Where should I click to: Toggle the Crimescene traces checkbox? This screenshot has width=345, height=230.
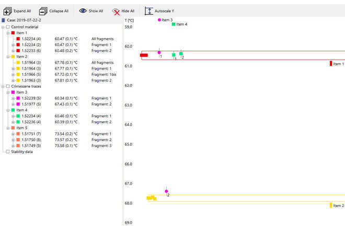8,86
